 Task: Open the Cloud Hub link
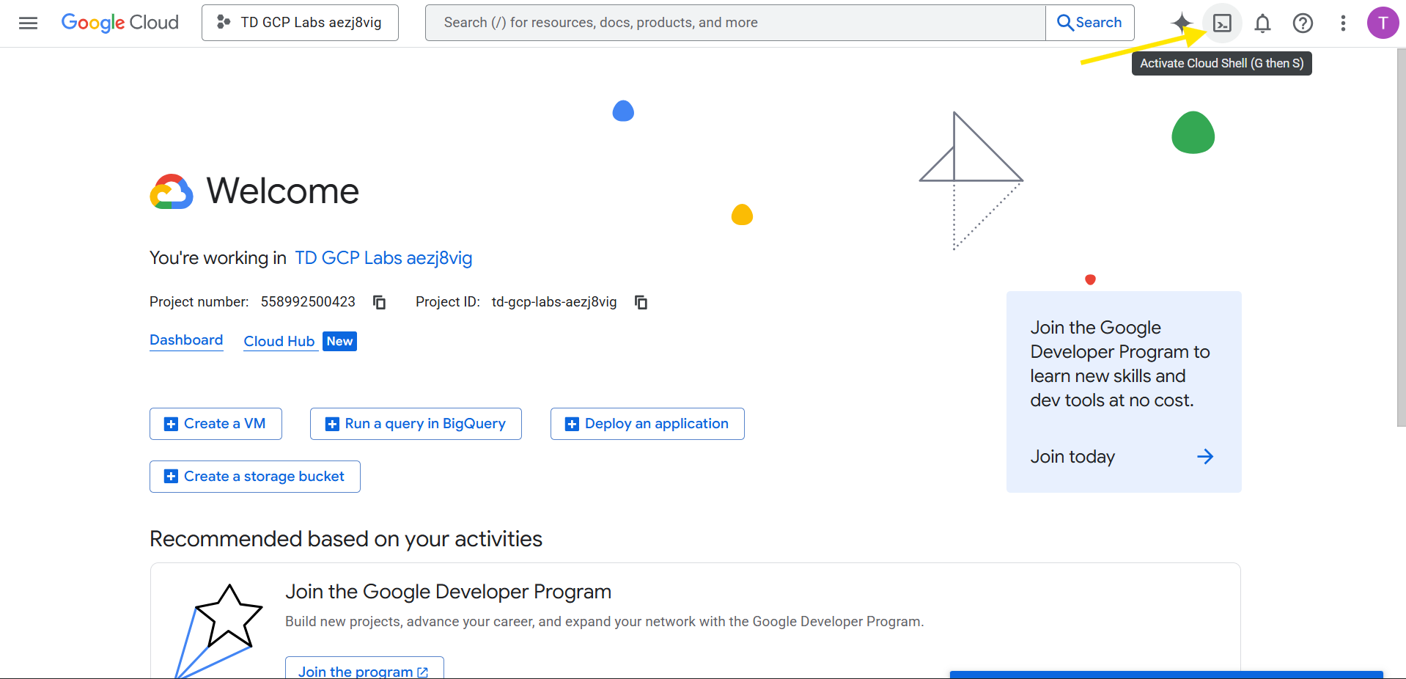pos(279,342)
